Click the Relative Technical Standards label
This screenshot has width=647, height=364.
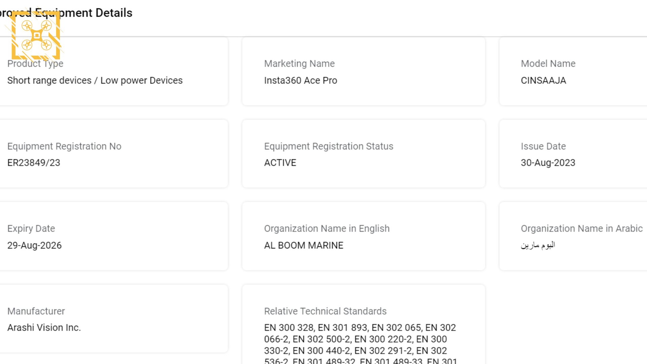pyautogui.click(x=325, y=311)
